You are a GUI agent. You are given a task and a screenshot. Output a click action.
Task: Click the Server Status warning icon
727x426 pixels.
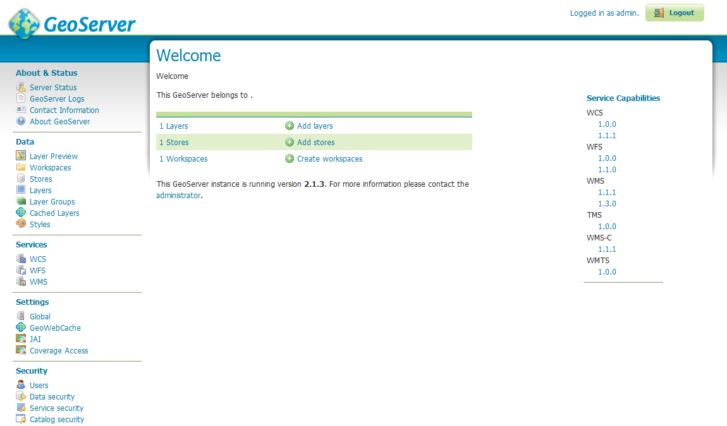tap(21, 87)
